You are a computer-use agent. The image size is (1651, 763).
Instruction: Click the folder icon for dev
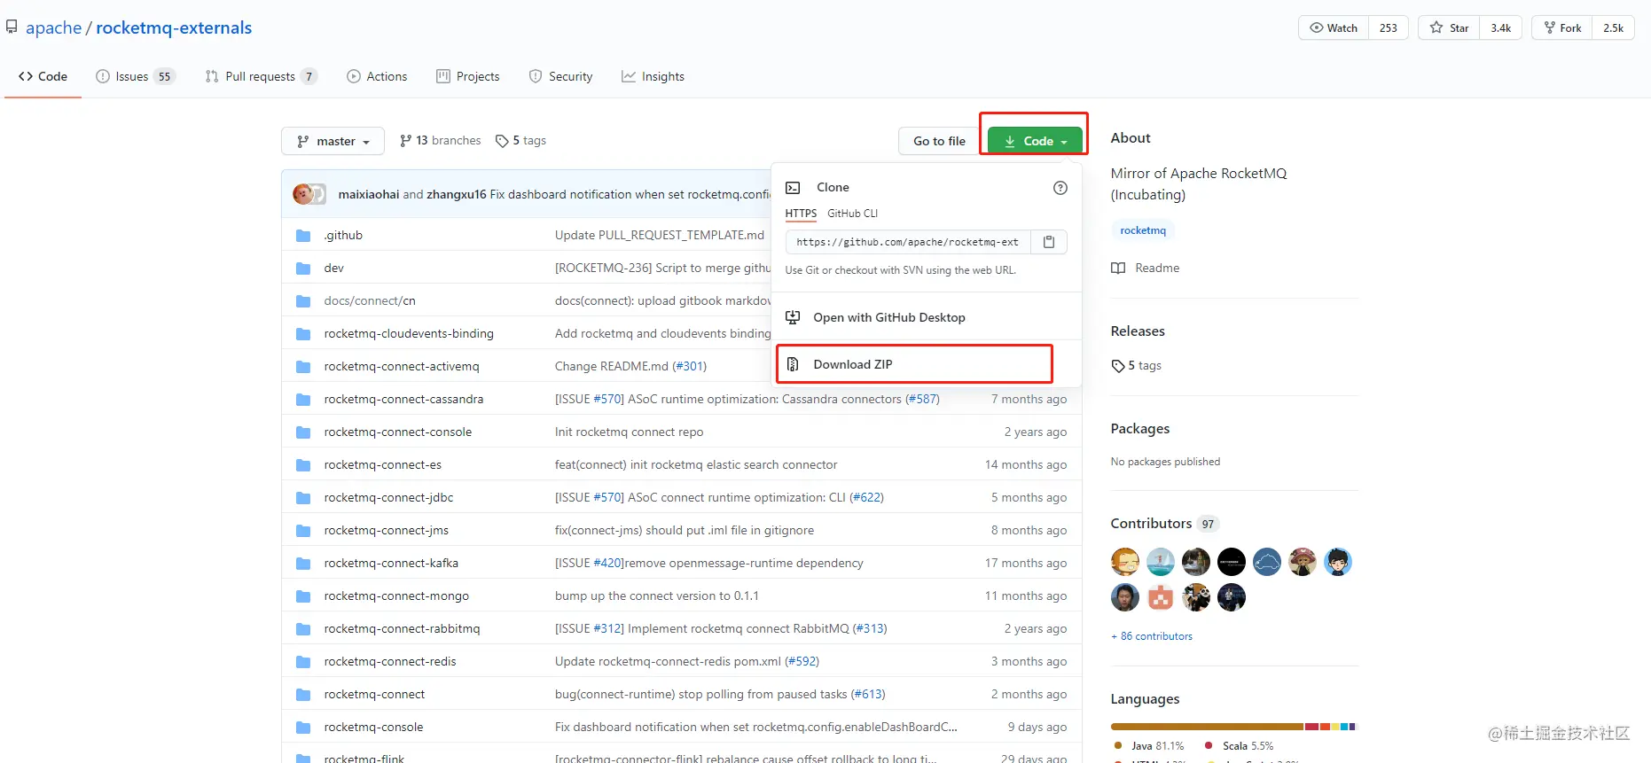click(x=303, y=269)
